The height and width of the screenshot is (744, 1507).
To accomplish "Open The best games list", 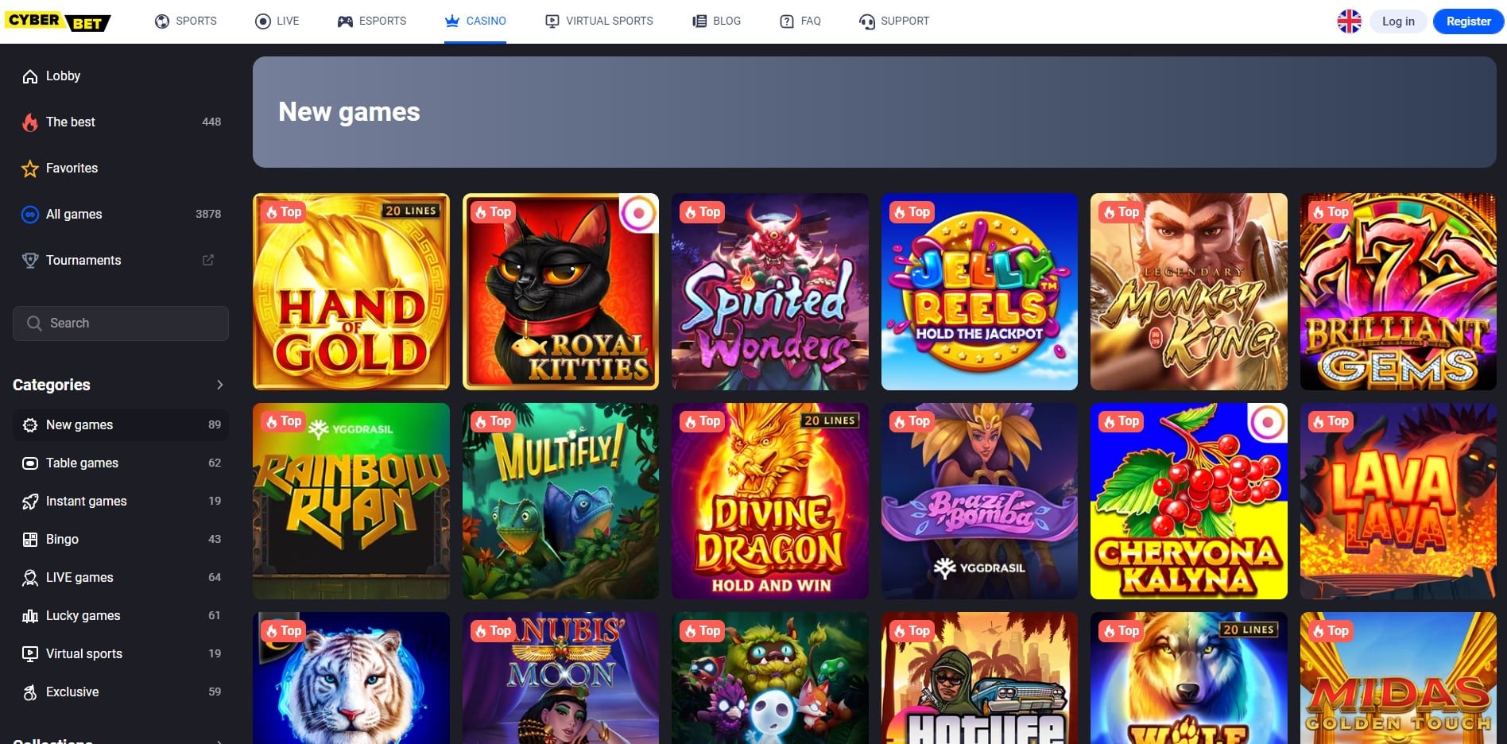I will [x=121, y=122].
